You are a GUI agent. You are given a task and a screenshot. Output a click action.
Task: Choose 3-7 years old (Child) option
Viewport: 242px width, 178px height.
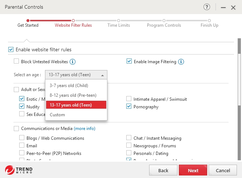pyautogui.click(x=69, y=86)
